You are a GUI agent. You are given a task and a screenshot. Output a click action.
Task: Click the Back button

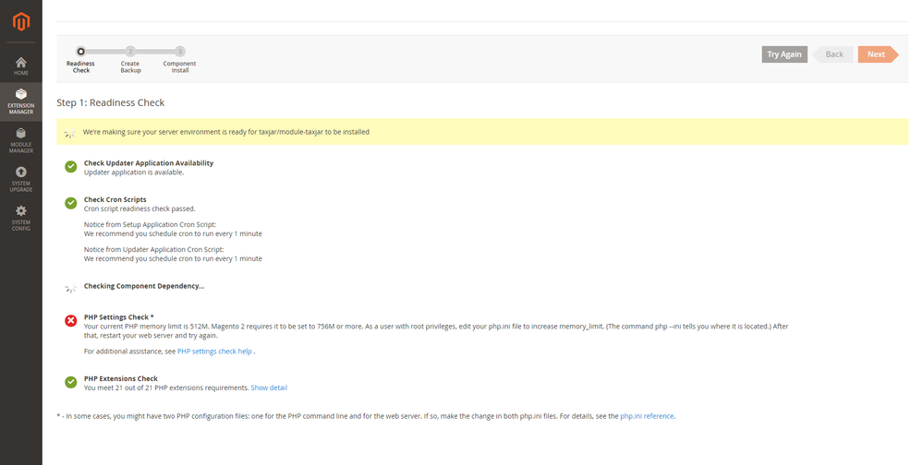(x=833, y=54)
